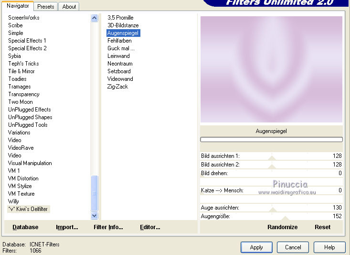Click the category list scrollbar thumb
350x255 pixels.
[95, 193]
